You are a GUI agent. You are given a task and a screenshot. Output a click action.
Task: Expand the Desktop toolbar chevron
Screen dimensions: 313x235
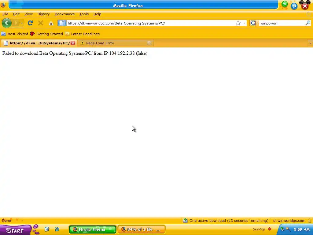click(270, 229)
